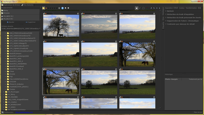Pick the straighten line tool
The height and width of the screenshot is (115, 204).
click(140, 8)
